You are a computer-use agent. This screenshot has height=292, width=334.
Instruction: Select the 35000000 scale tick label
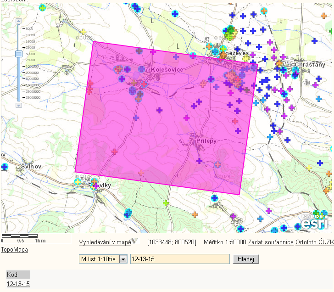33,98
